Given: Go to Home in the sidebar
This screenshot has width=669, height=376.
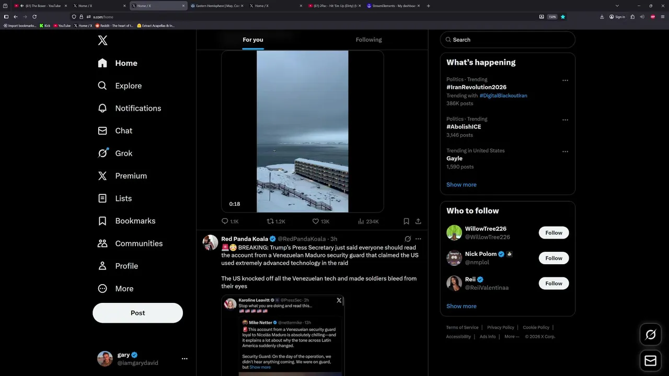Looking at the screenshot, I should click(x=118, y=63).
